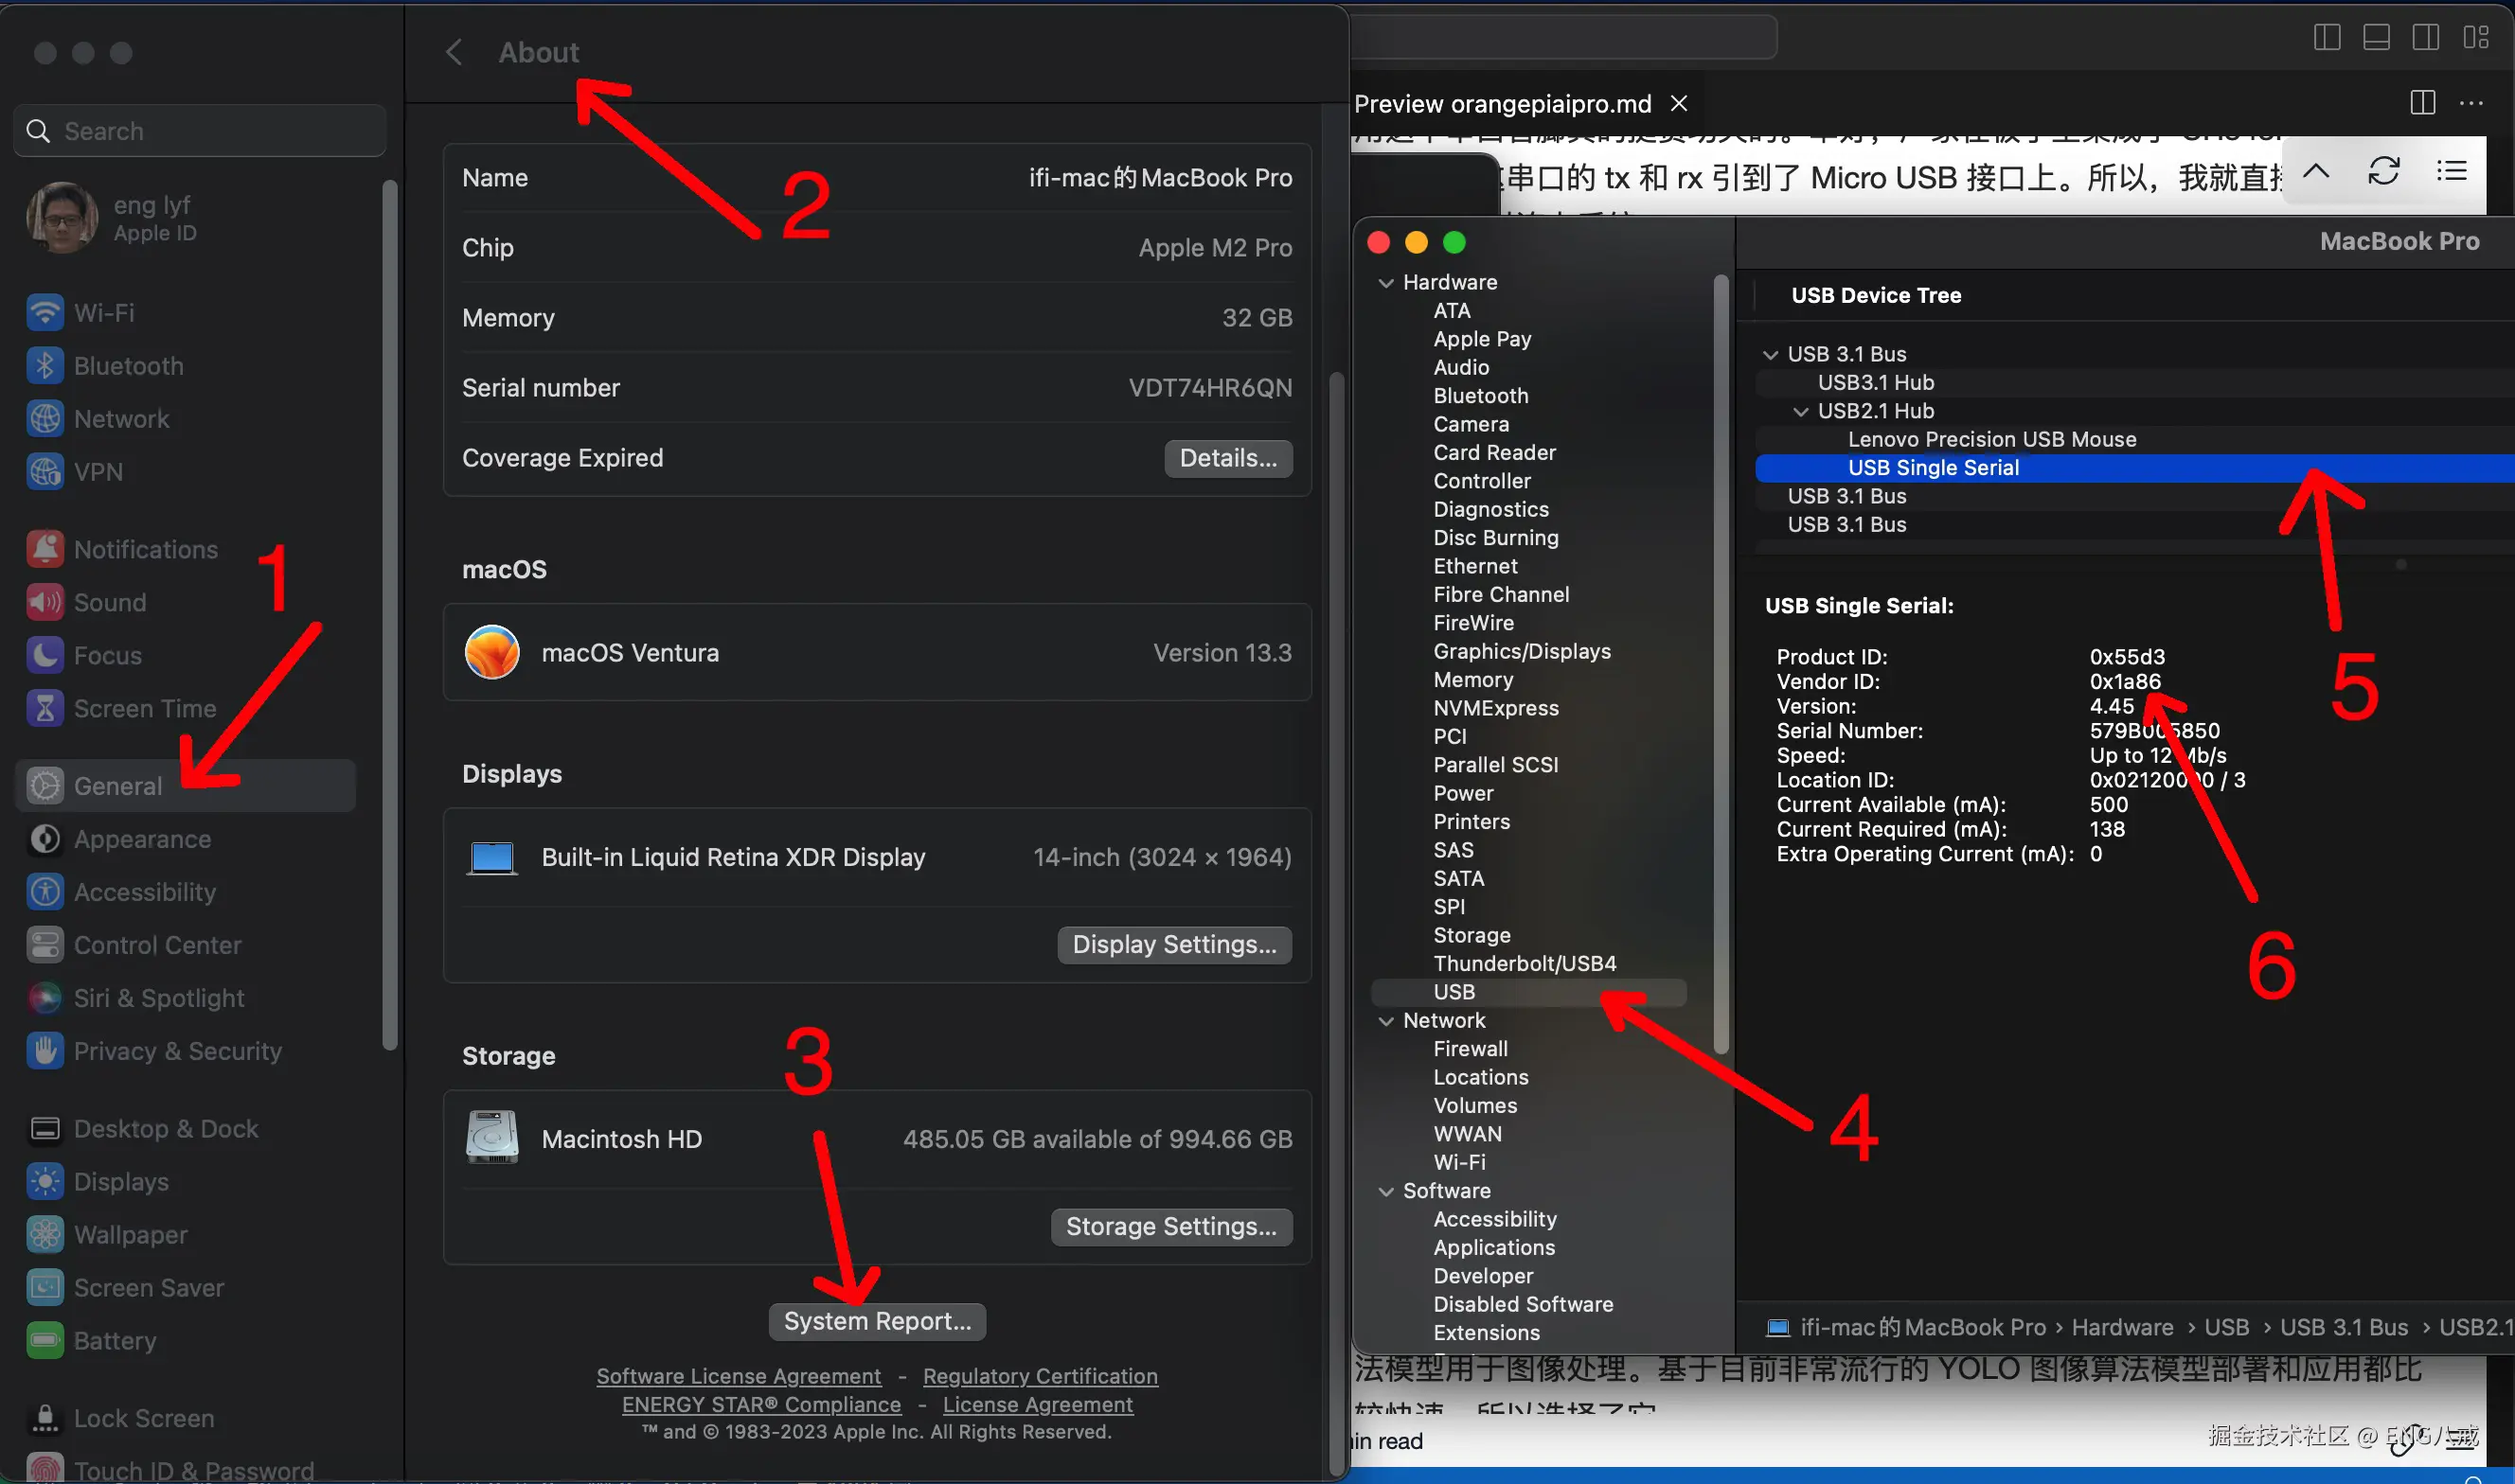Toggle the bottom panel layout icon
Screen dimensions: 2515x1484
2376,38
